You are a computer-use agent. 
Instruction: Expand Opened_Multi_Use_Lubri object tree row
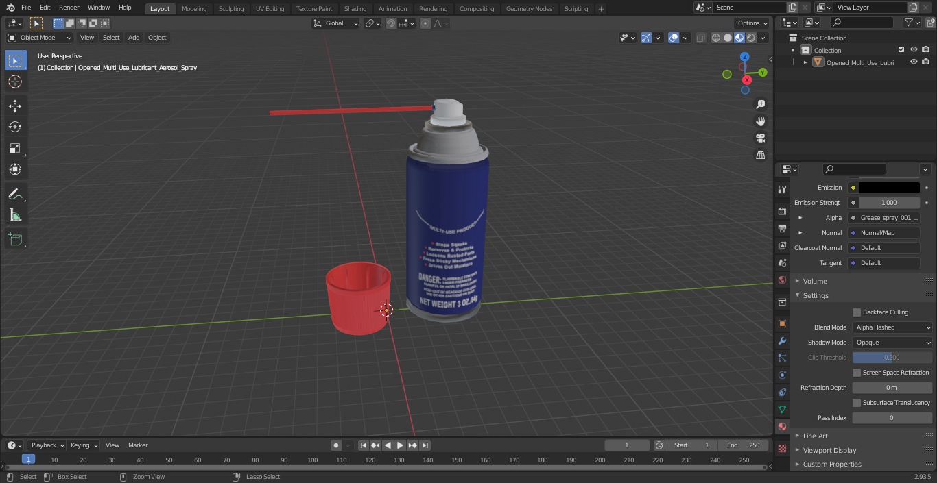(x=805, y=62)
